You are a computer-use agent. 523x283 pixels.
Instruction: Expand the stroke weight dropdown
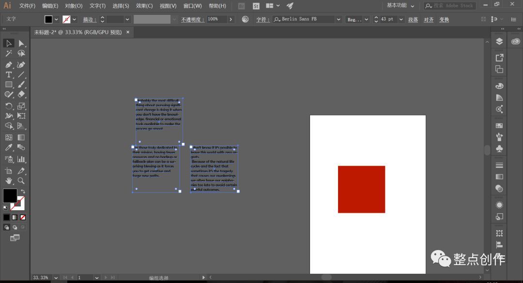pyautogui.click(x=127, y=19)
